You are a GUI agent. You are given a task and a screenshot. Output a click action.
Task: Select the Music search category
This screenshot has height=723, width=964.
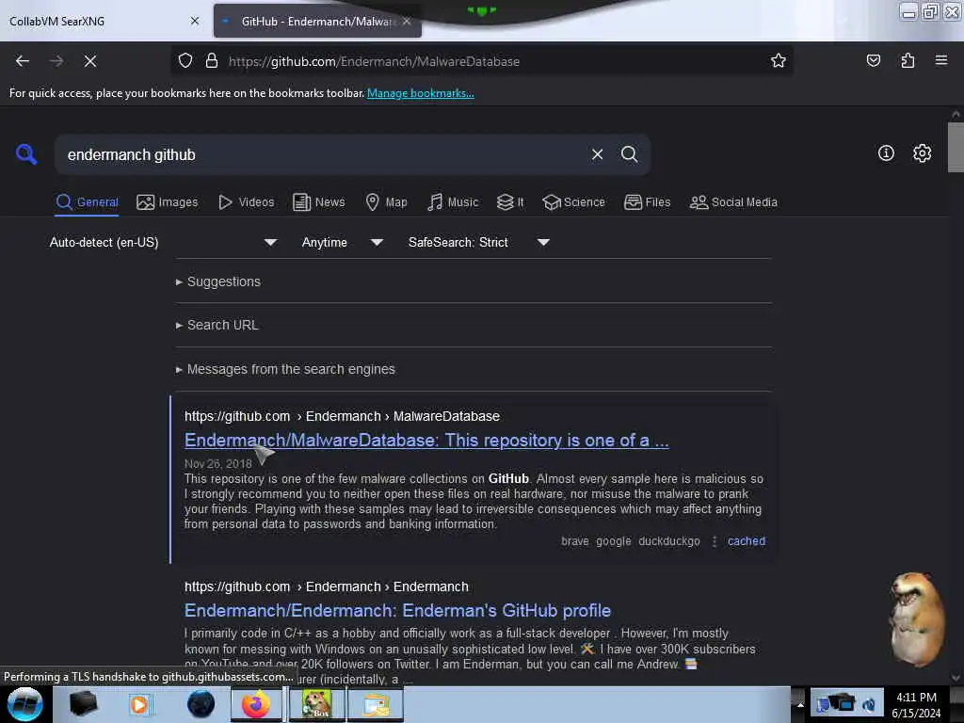tap(453, 201)
